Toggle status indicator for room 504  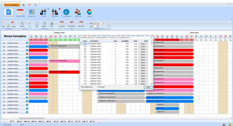27,54
